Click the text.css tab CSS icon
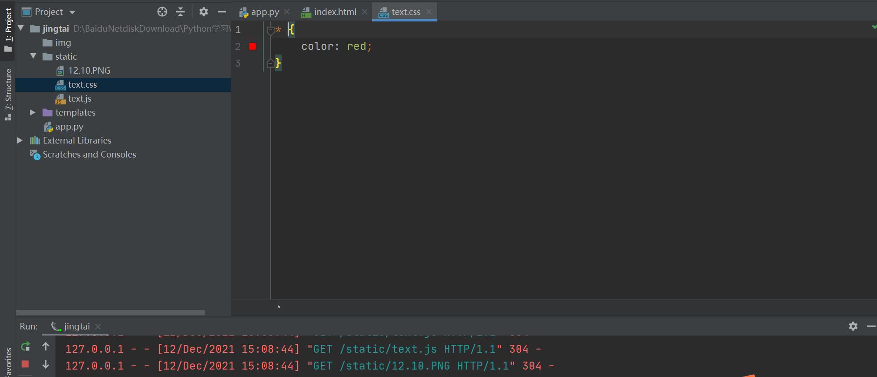This screenshot has height=377, width=877. [383, 12]
